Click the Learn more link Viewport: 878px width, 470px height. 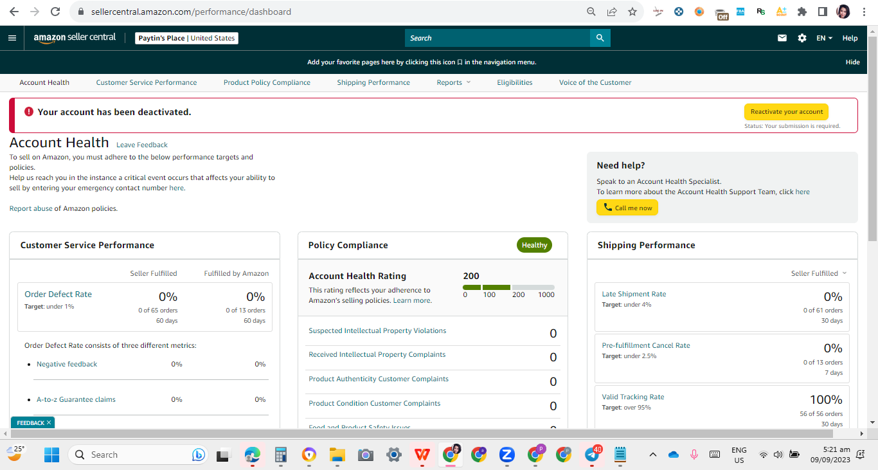pyautogui.click(x=411, y=300)
